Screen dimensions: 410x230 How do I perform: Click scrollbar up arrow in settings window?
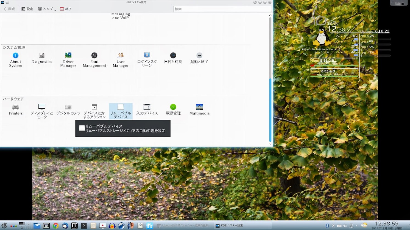click(270, 15)
